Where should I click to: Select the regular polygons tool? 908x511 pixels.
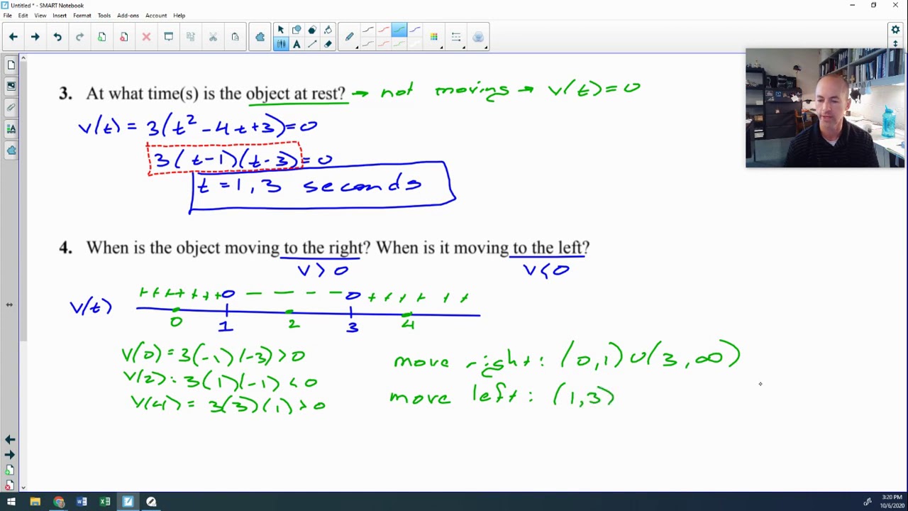click(x=312, y=30)
